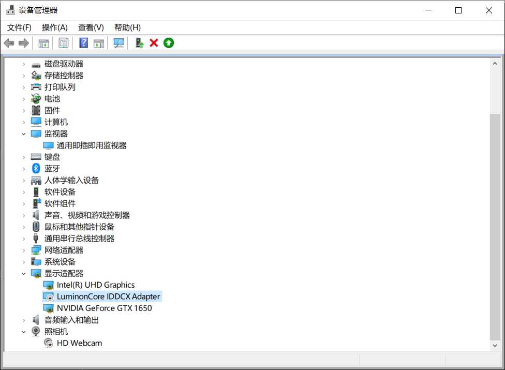Open the 文件(F) menu
The width and height of the screenshot is (505, 370).
[x=19, y=27]
